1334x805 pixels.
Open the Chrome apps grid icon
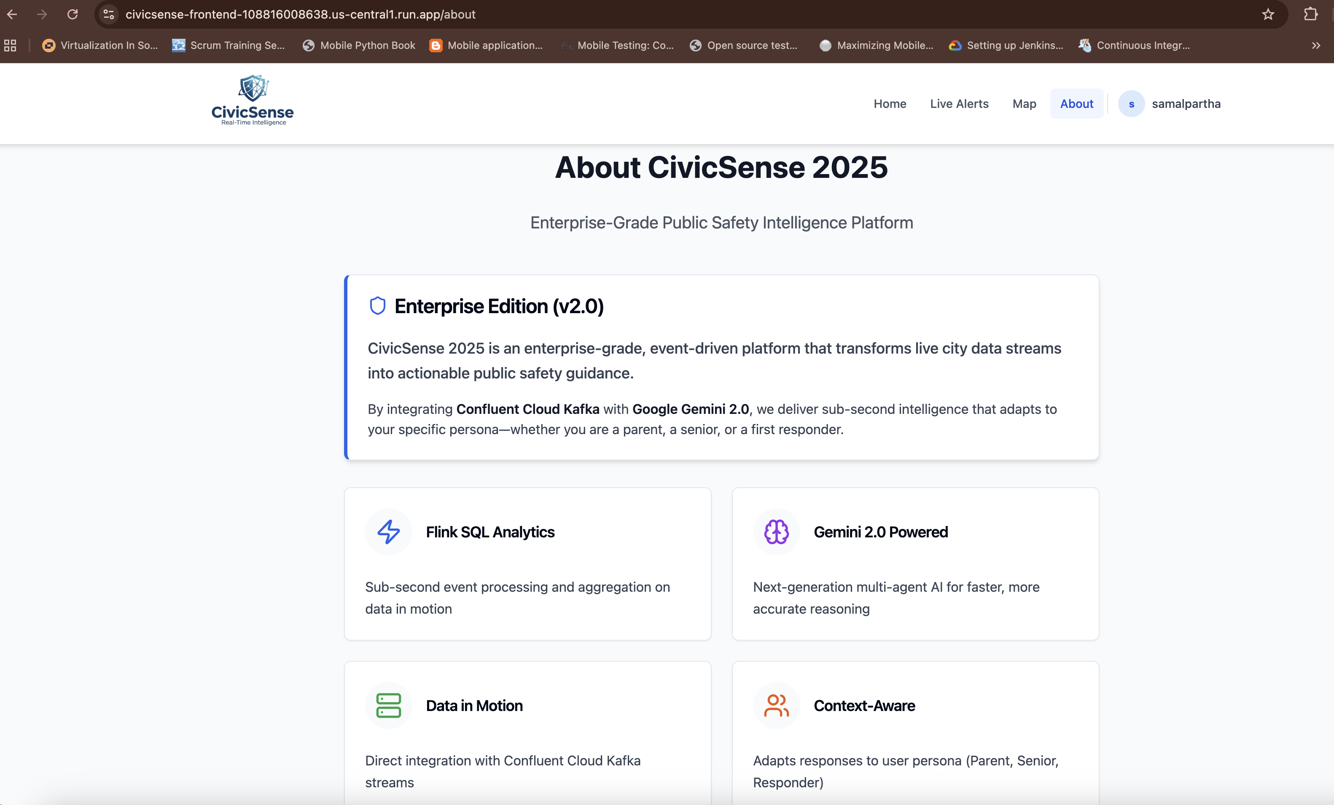[10, 46]
